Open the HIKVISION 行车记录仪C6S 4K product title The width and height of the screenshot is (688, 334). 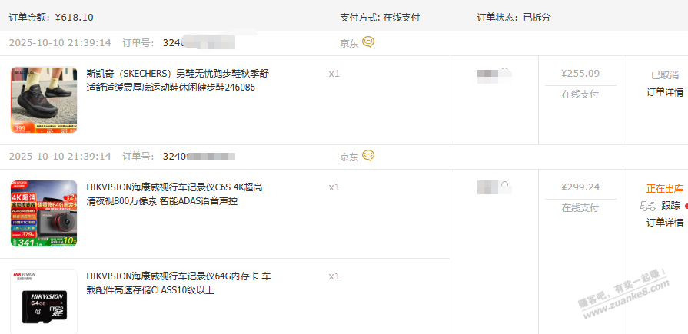[x=174, y=194]
